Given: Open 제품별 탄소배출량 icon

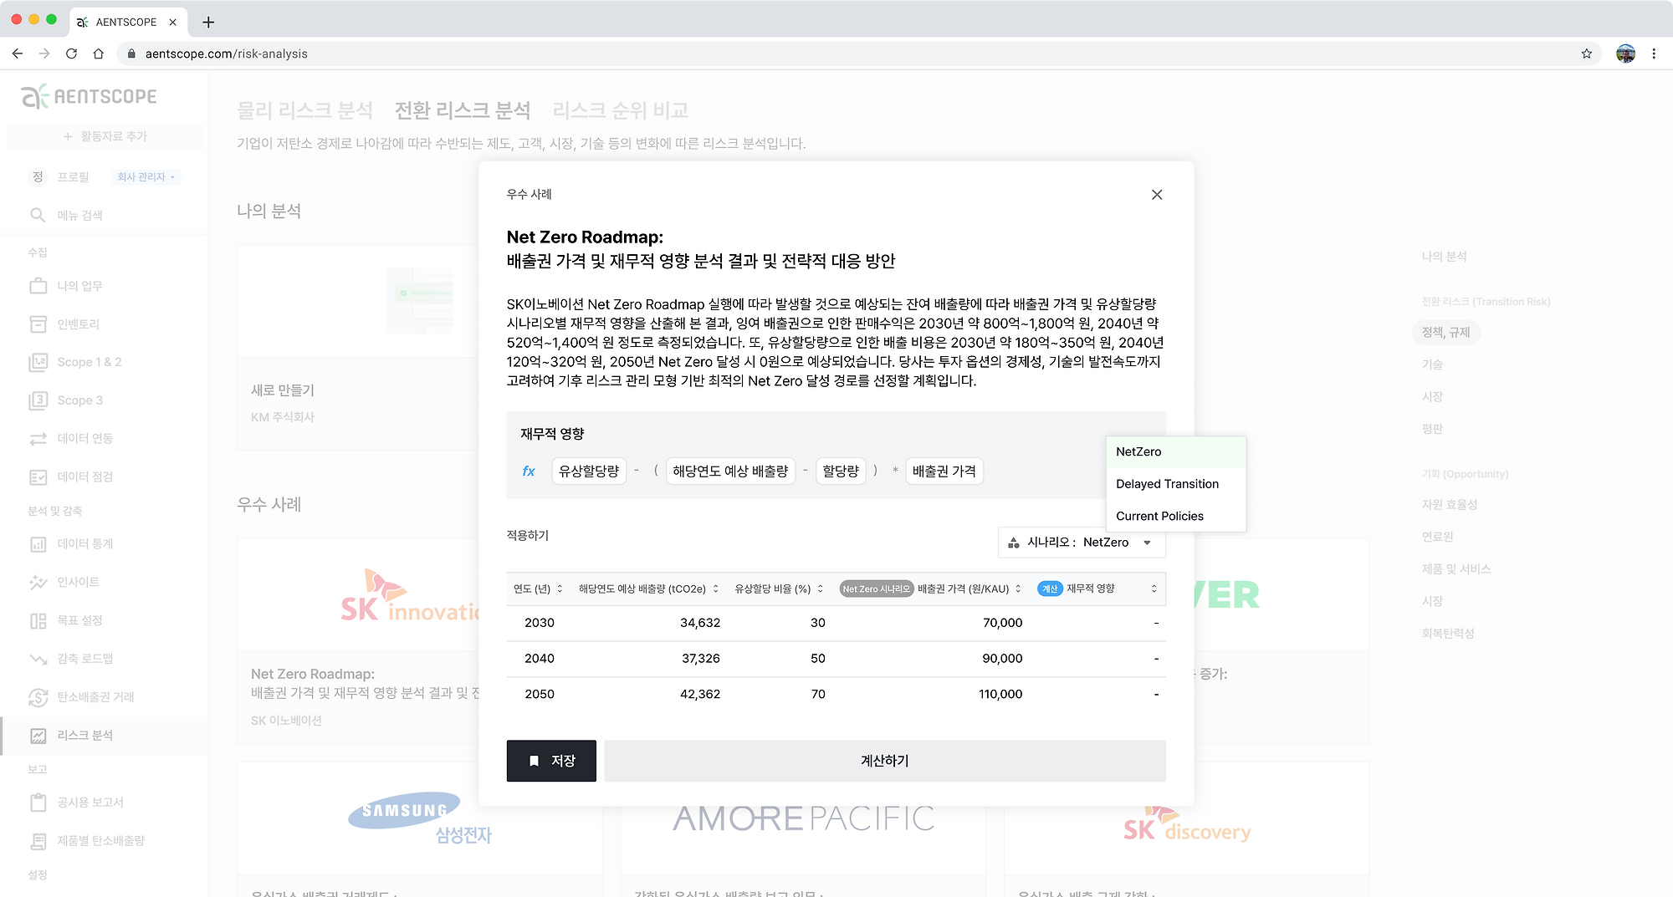Looking at the screenshot, I should (x=38, y=841).
